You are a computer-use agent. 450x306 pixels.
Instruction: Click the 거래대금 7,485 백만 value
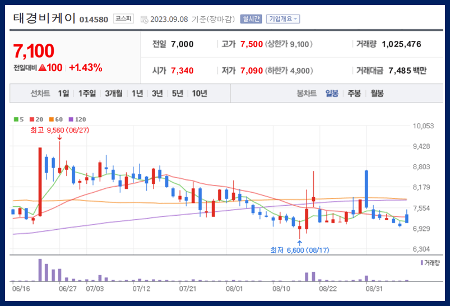coord(407,71)
